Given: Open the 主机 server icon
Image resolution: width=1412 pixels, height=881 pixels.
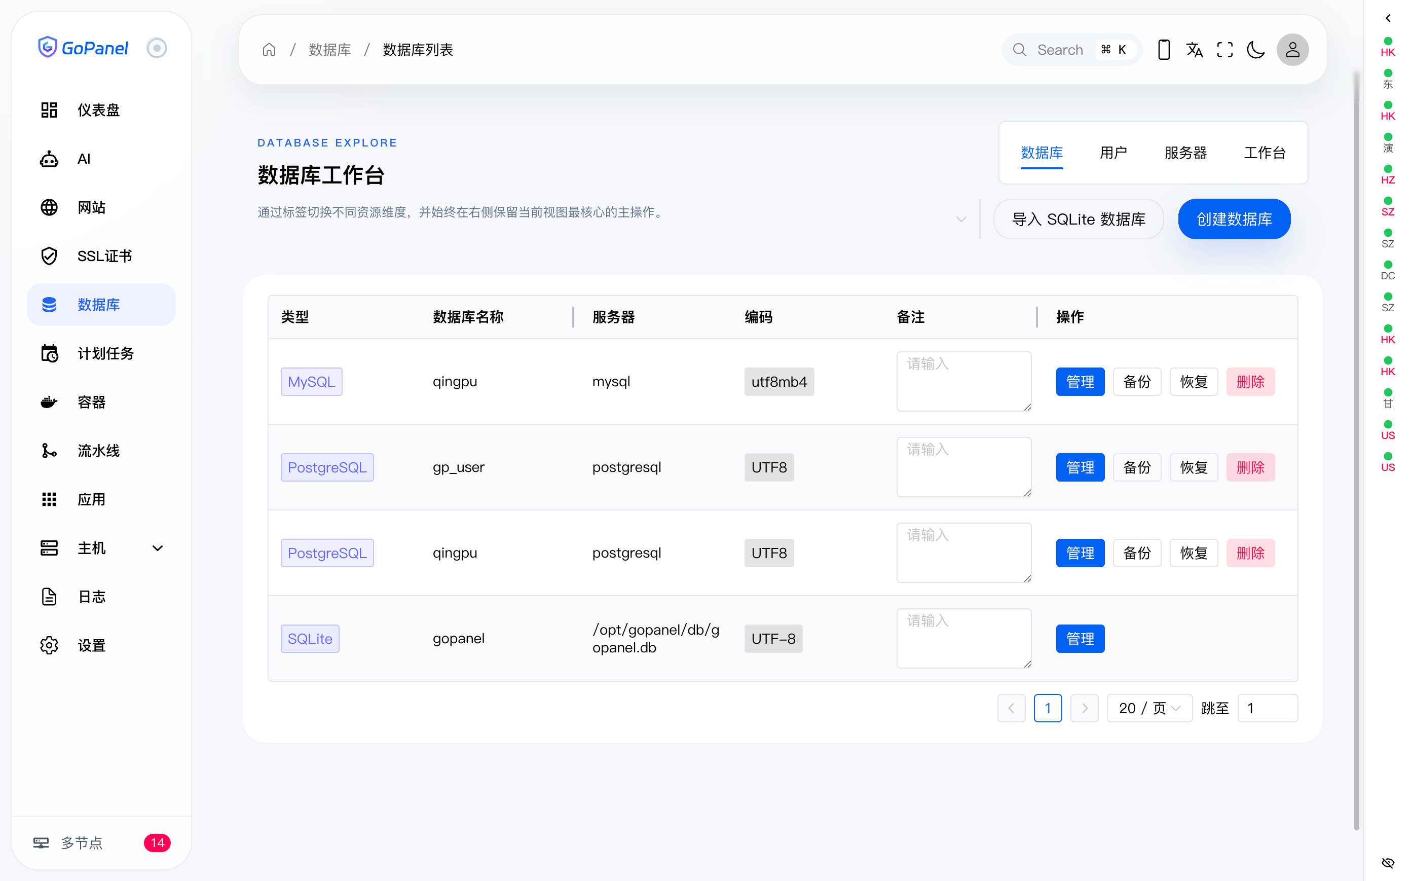Looking at the screenshot, I should pyautogui.click(x=49, y=548).
